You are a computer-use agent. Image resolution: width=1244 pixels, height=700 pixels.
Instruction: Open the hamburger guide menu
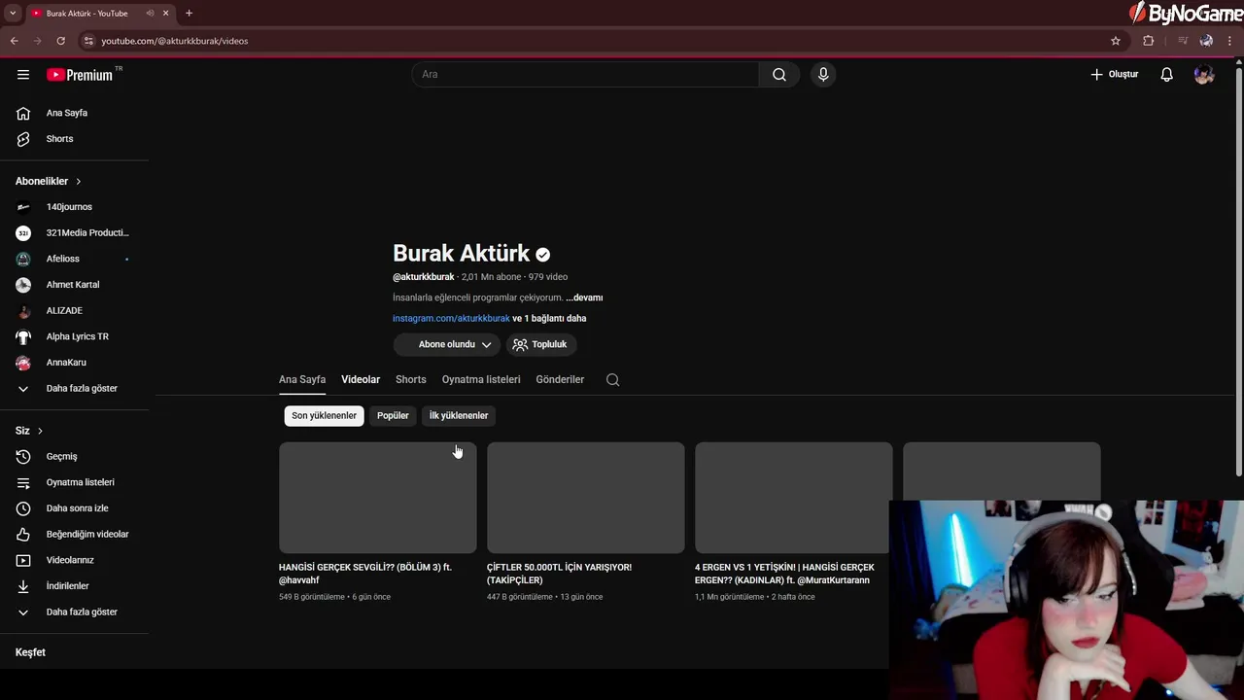point(23,74)
